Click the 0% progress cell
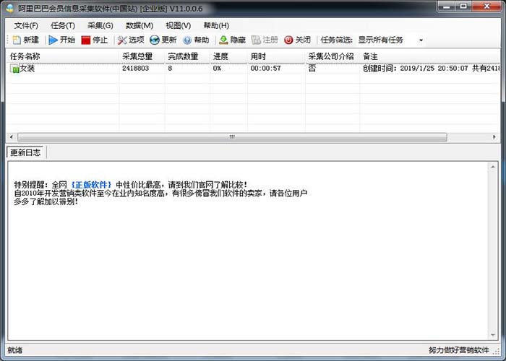The width and height of the screenshot is (506, 361). click(x=217, y=69)
